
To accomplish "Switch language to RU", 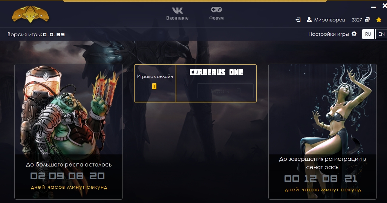I will click(368, 34).
